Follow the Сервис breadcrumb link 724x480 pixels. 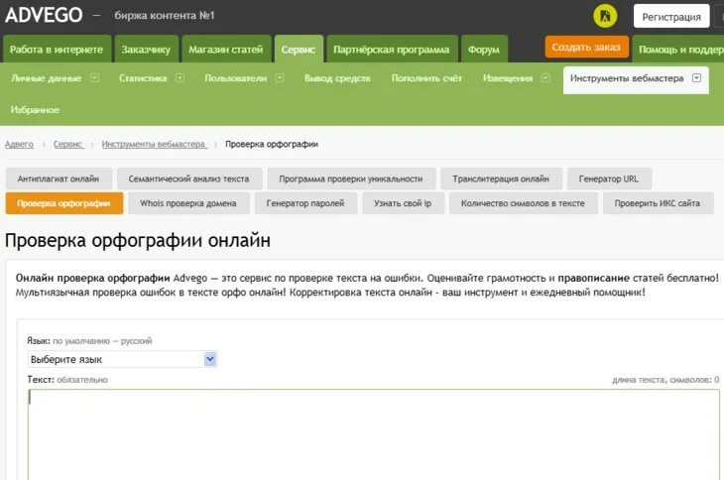click(x=67, y=144)
